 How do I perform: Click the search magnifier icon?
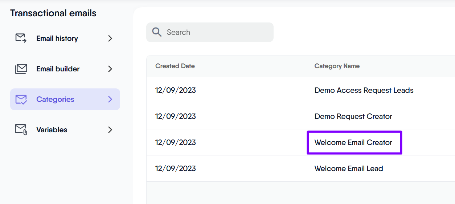157,32
